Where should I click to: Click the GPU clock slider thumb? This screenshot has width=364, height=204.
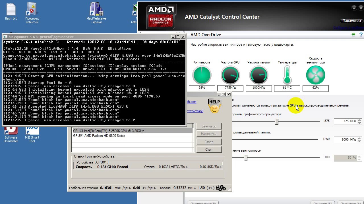tap(277, 122)
